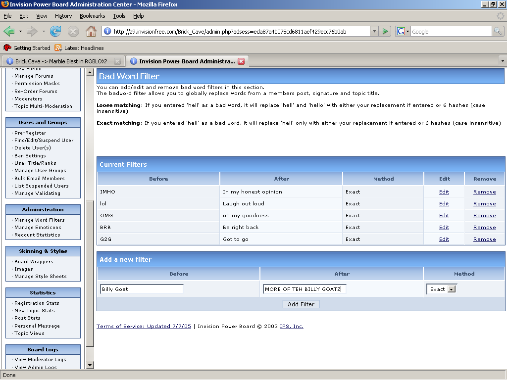
Task: Click the Before field containing Billy Goat
Action: click(x=142, y=289)
